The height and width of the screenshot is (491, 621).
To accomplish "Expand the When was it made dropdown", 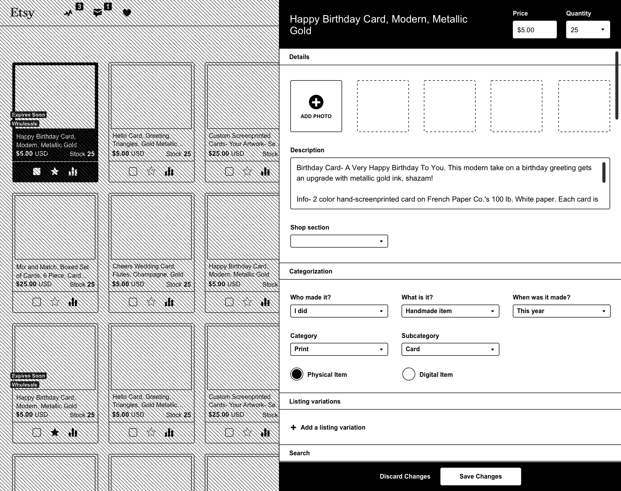I will pyautogui.click(x=561, y=311).
